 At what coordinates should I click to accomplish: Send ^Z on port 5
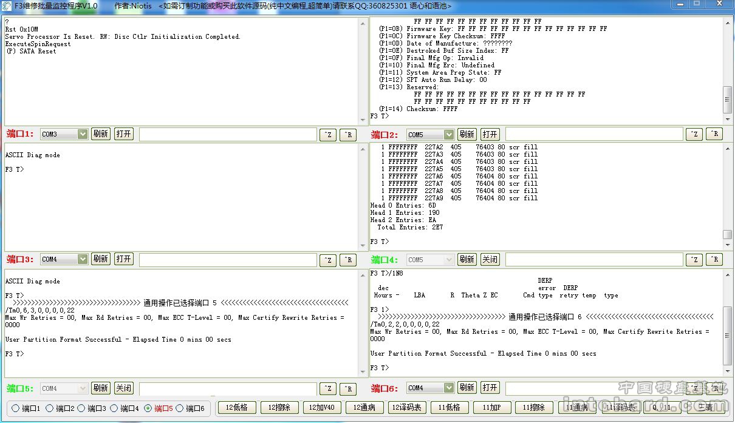coord(327,388)
